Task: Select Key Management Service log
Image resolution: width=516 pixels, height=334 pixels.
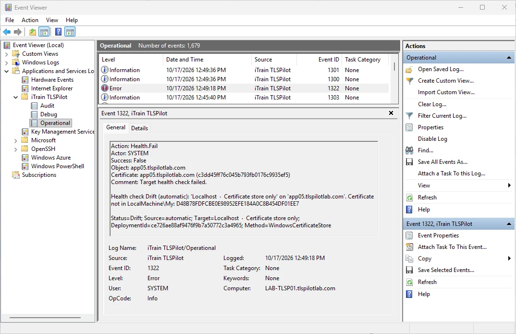Action: tap(62, 132)
